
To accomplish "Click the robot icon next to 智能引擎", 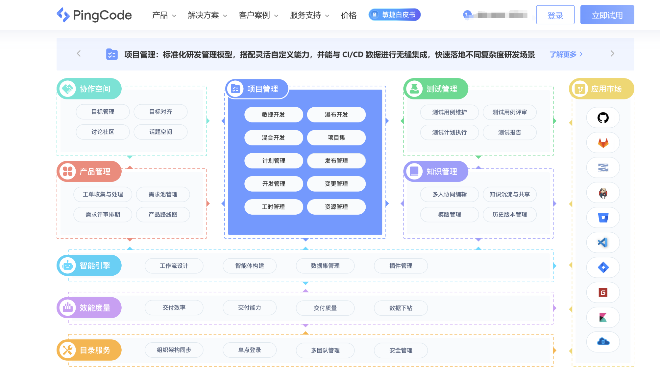I will point(68,265).
